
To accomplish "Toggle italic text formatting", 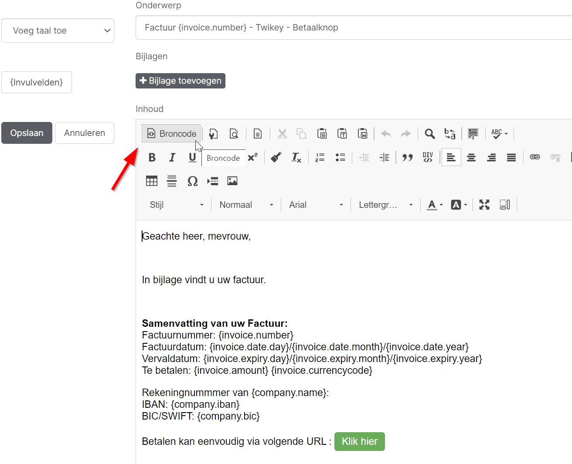I will [x=172, y=158].
